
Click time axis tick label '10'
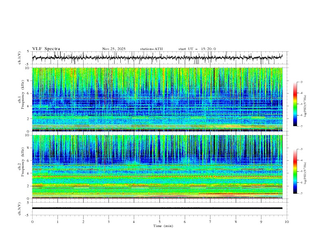pos(287,222)
